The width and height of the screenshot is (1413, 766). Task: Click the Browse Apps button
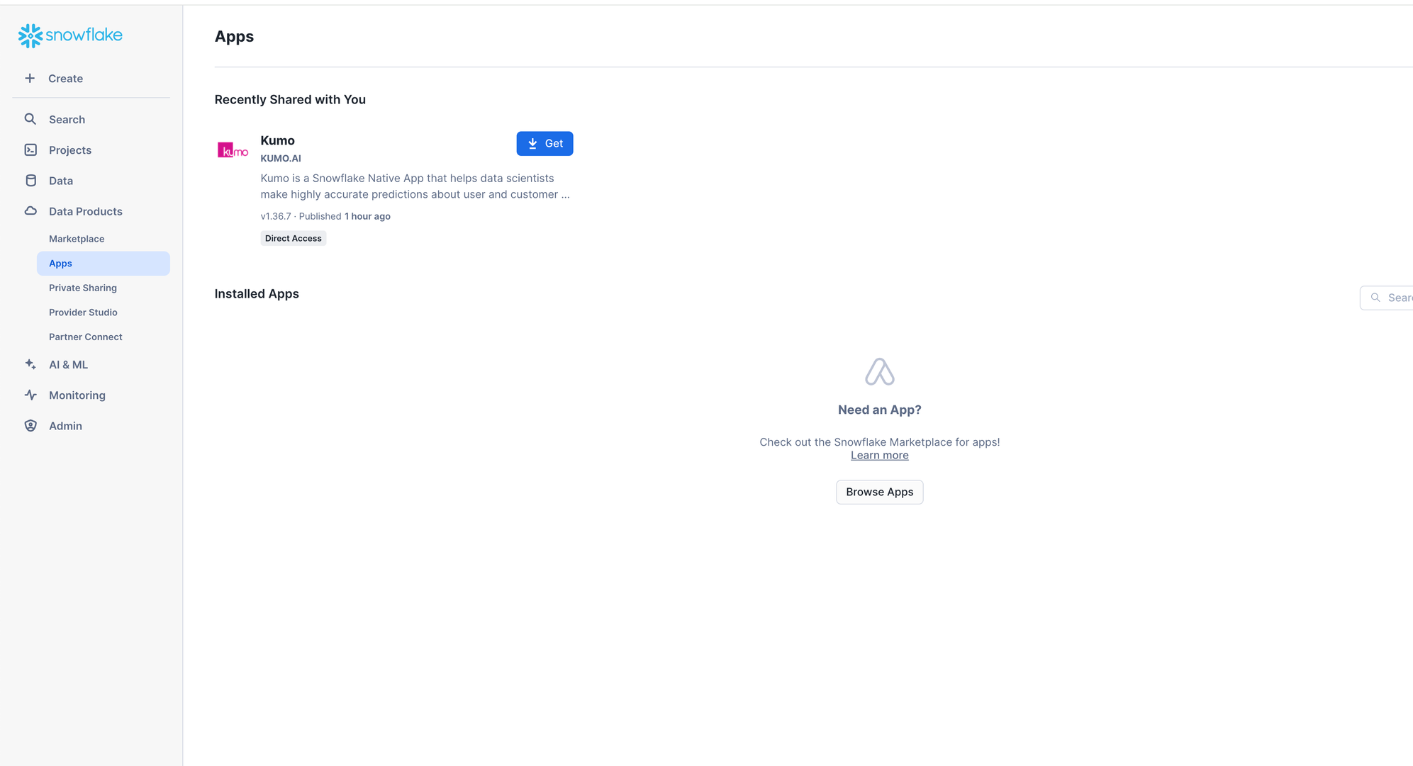[880, 492]
